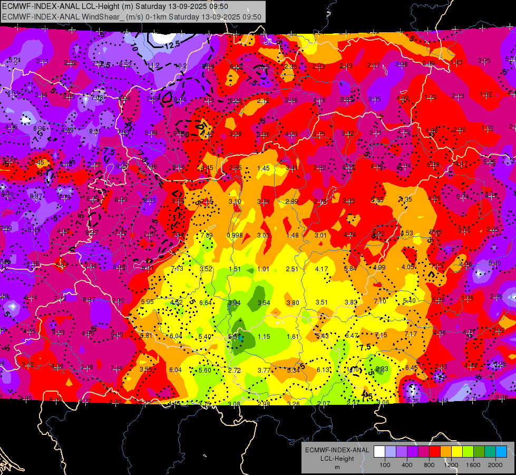Click the wind shear value 1.48
The height and width of the screenshot is (475, 516).
pyautogui.click(x=292, y=235)
